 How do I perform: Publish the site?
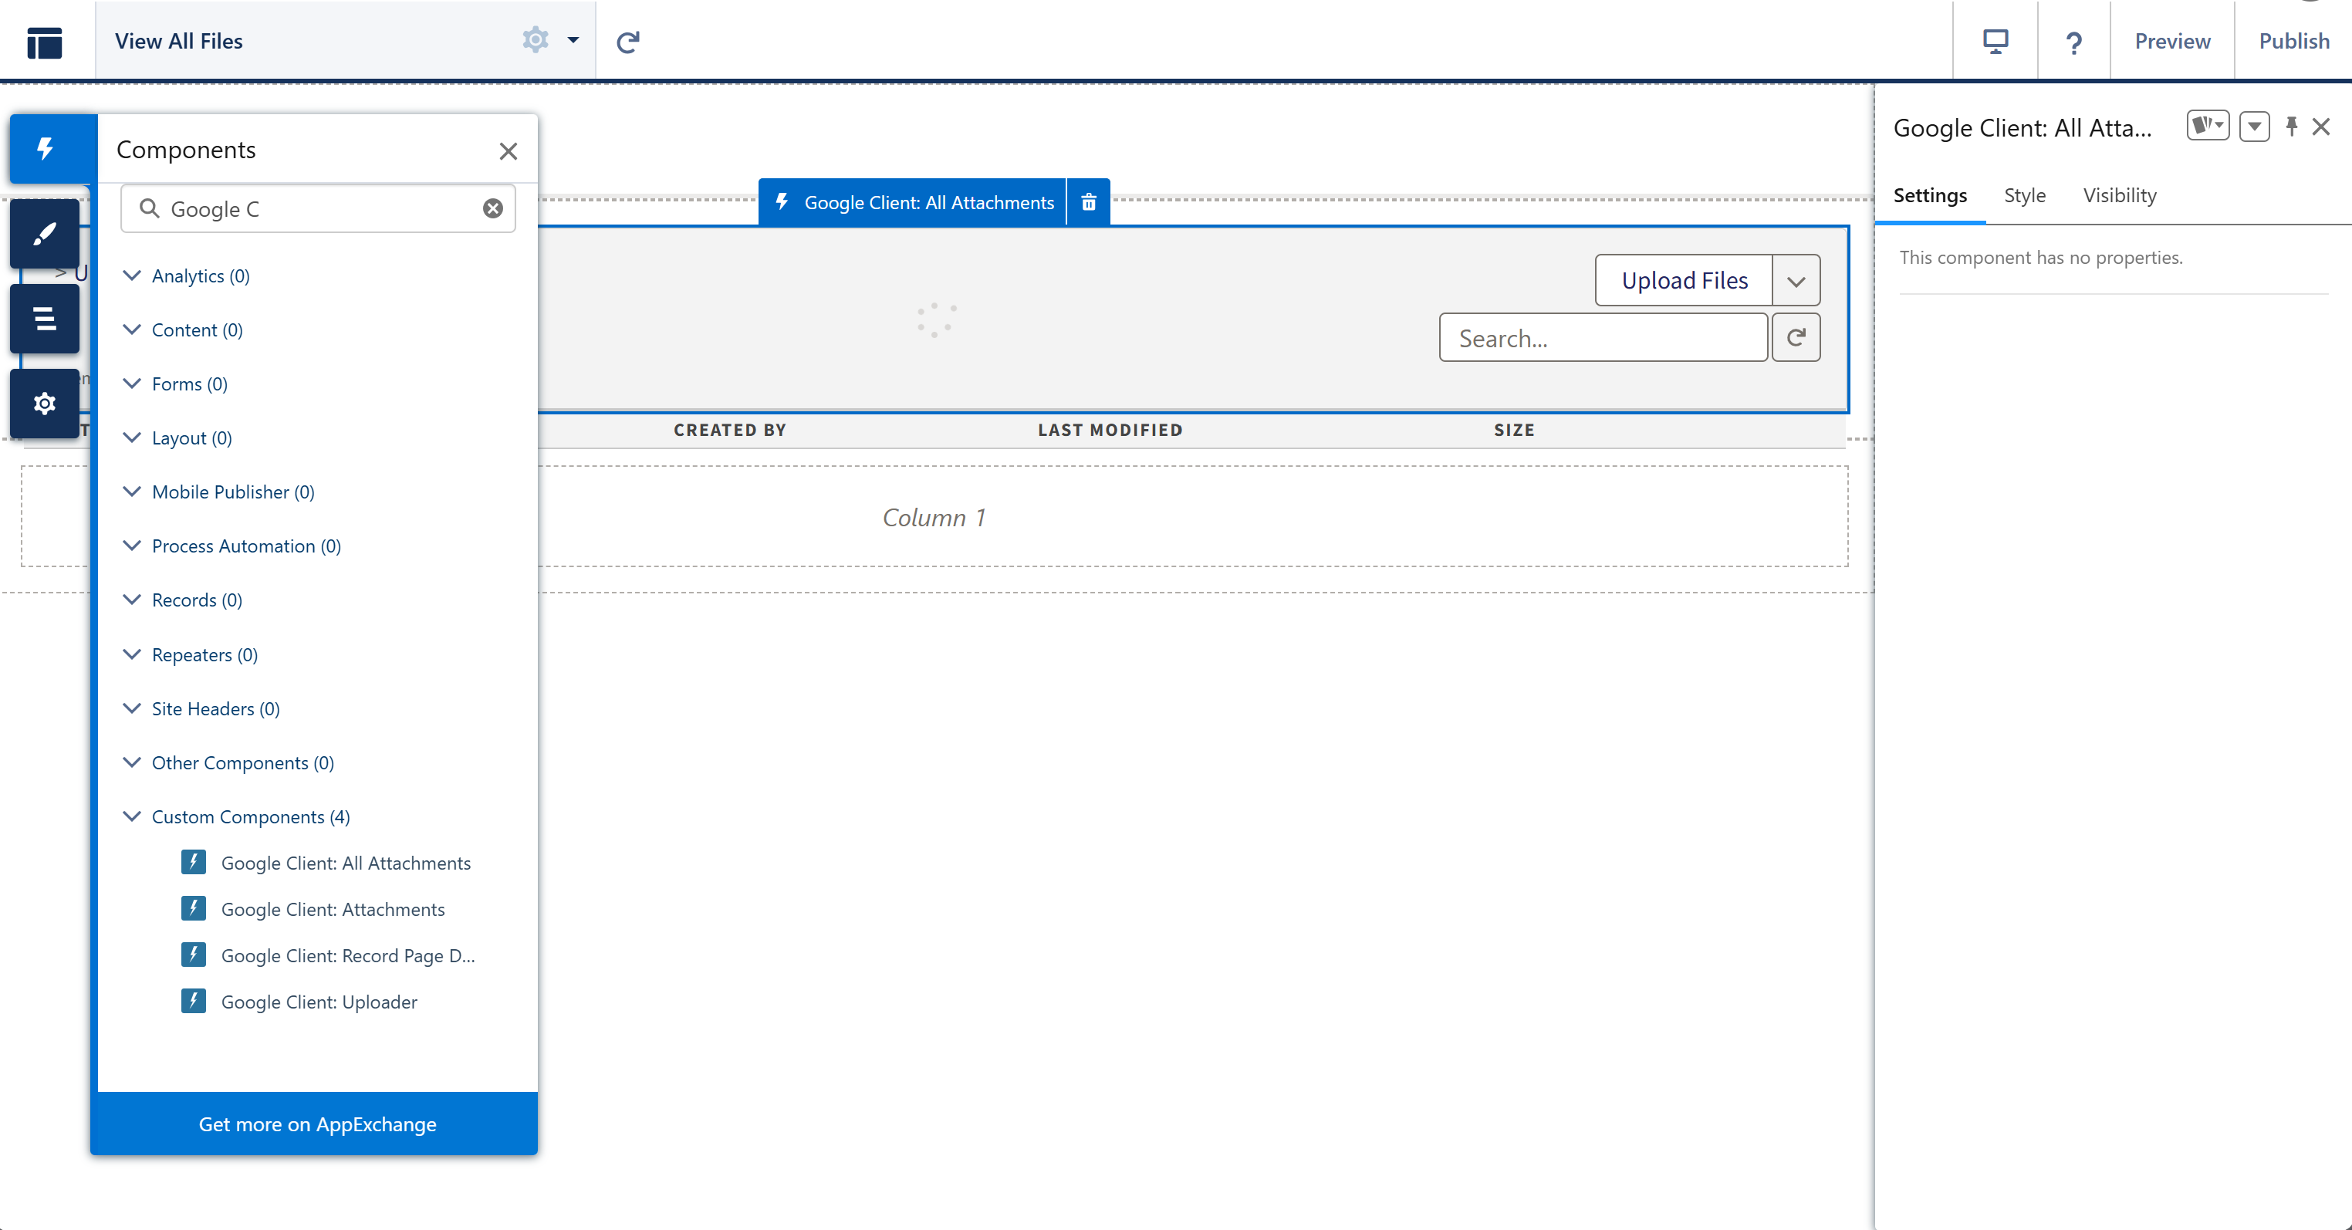pyautogui.click(x=2293, y=41)
